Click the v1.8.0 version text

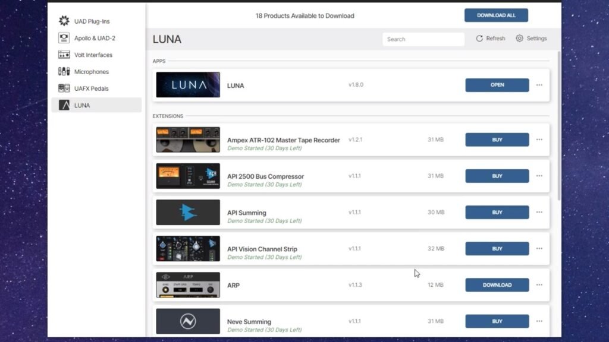[356, 84]
